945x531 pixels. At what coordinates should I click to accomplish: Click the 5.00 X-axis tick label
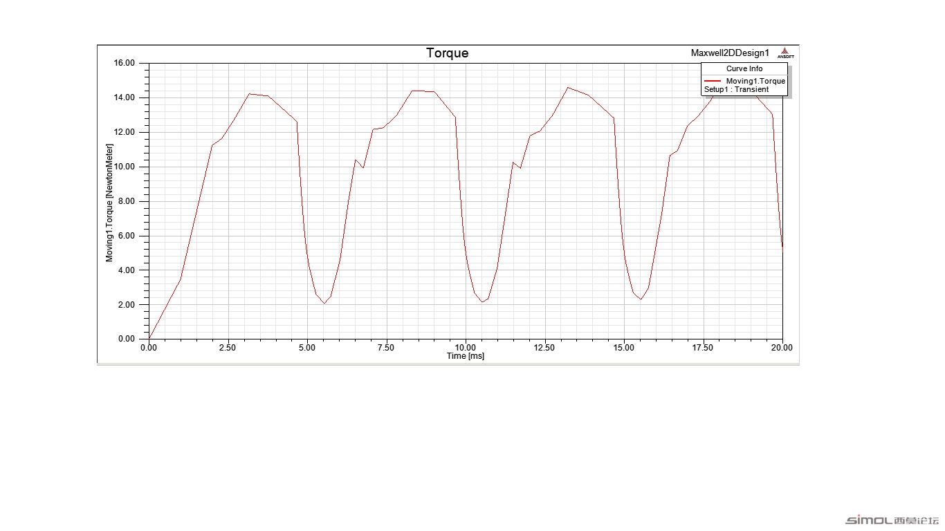click(x=307, y=347)
